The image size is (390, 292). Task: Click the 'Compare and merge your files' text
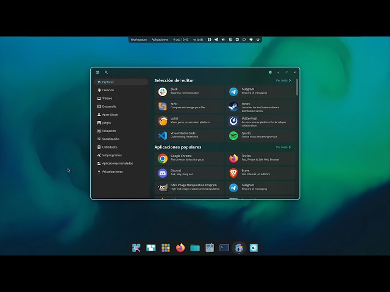point(188,108)
